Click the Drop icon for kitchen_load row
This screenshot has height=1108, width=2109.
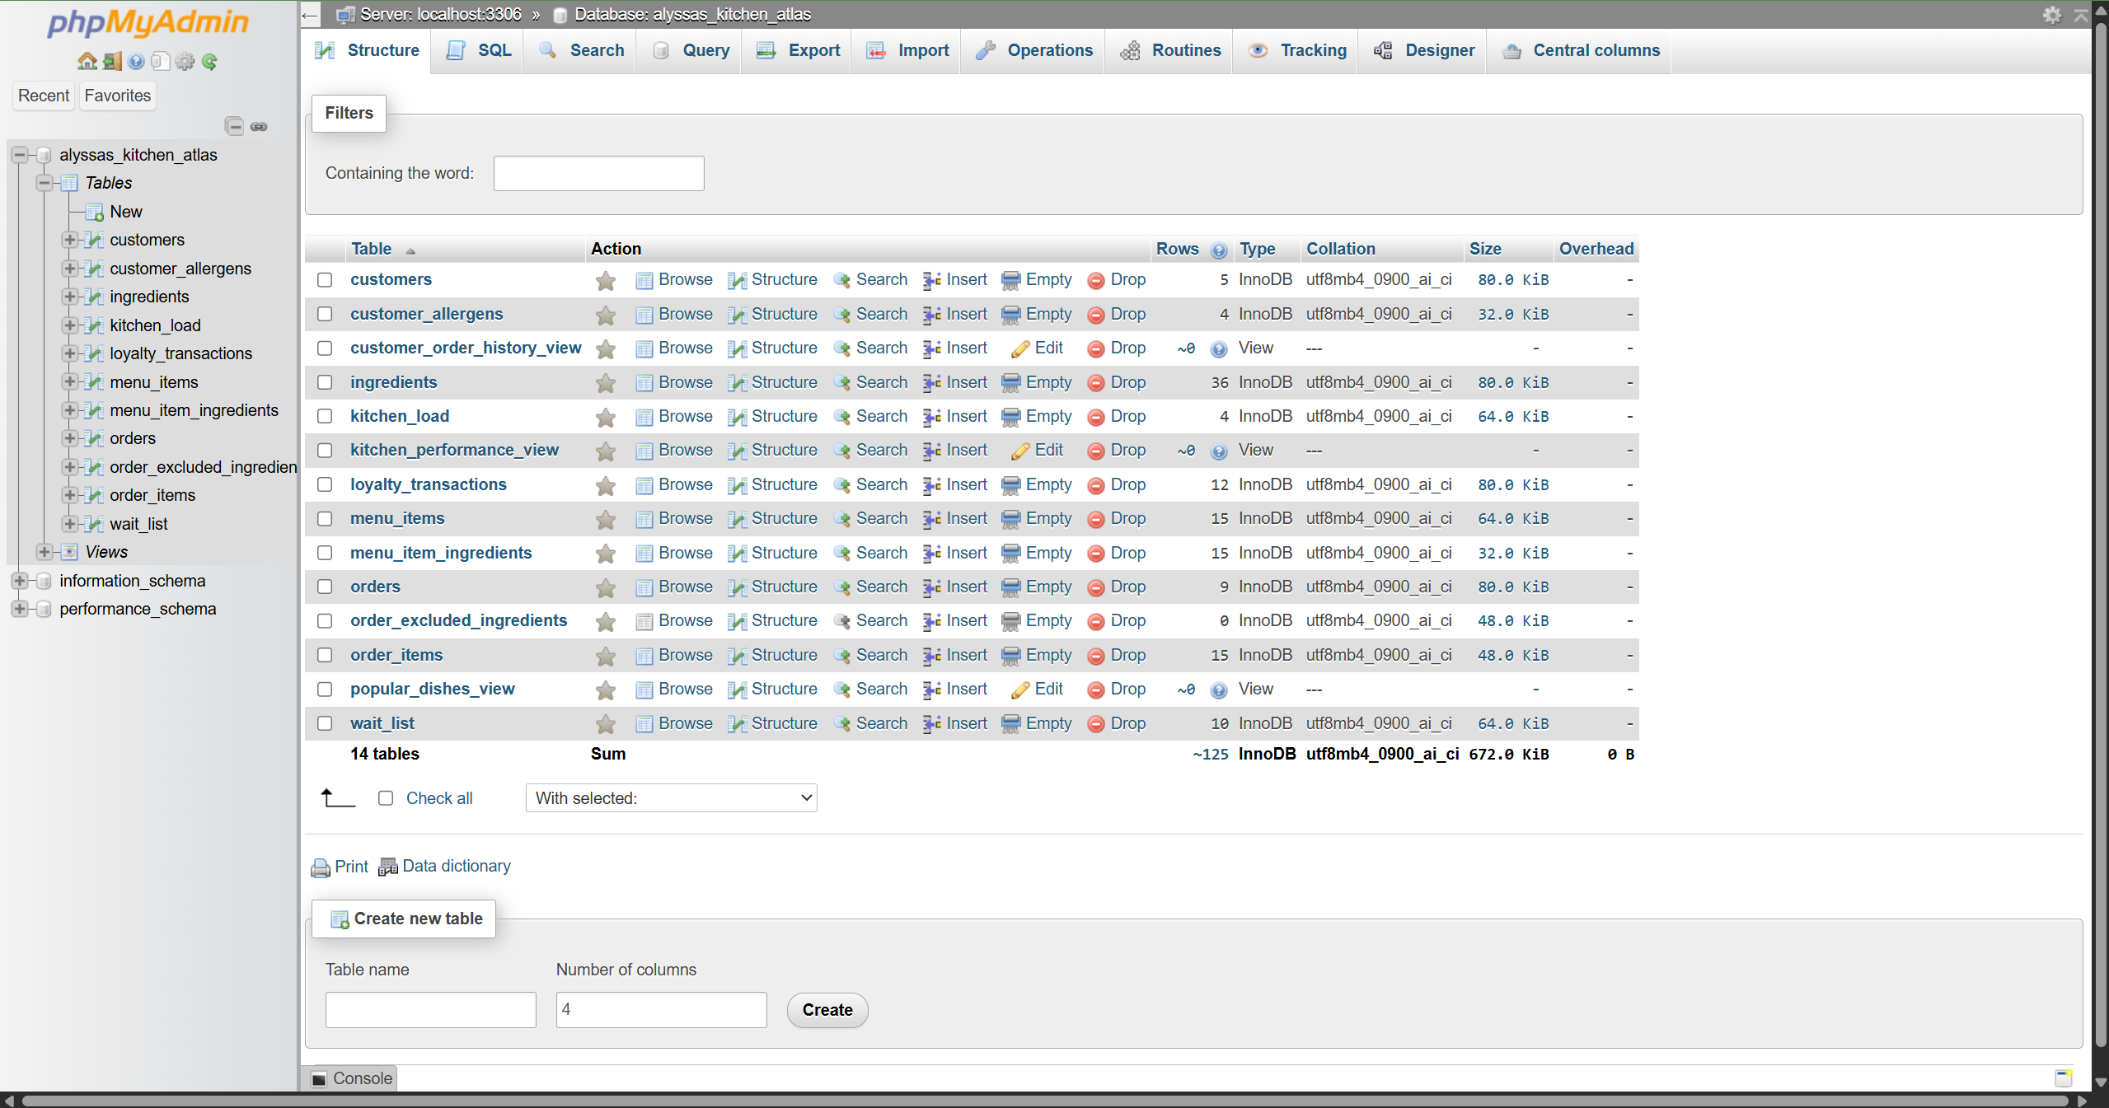1096,418
